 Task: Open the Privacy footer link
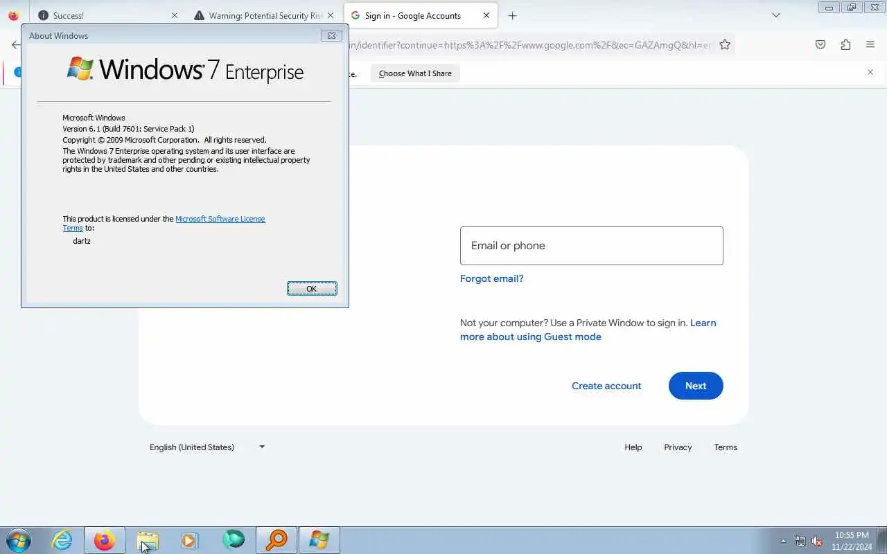pyautogui.click(x=678, y=447)
